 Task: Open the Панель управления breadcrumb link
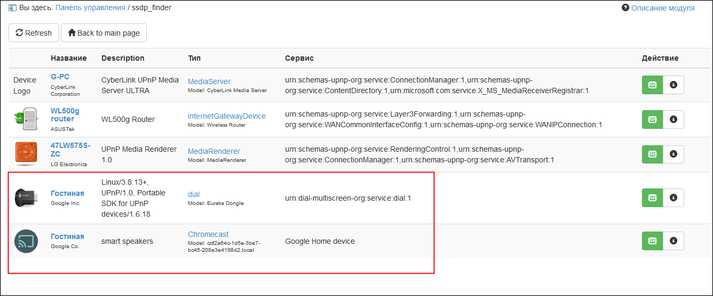click(x=90, y=8)
